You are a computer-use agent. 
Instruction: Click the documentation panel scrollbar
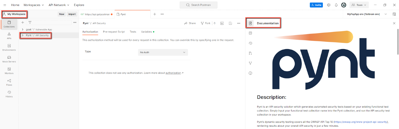click(x=398, y=42)
